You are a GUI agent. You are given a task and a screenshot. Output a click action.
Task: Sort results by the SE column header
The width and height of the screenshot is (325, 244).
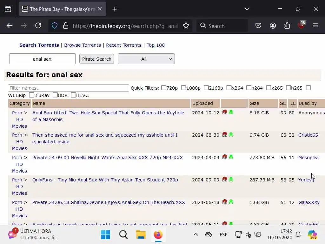pos(283,103)
